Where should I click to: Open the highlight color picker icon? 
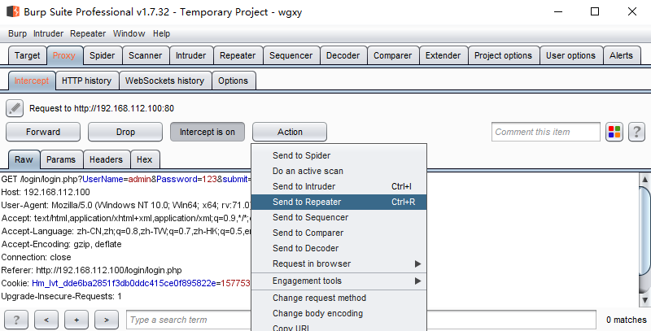[614, 132]
